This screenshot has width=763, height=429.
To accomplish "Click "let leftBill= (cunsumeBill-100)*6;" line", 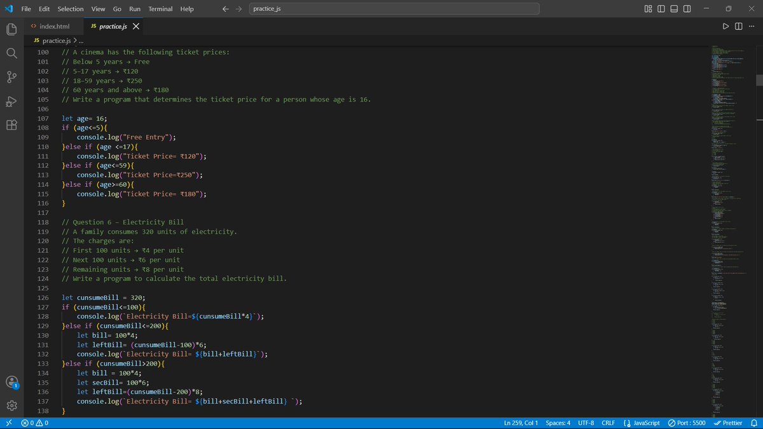I will (142, 344).
